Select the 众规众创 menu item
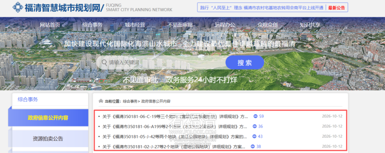The height and width of the screenshot is (153, 385). [x=267, y=25]
